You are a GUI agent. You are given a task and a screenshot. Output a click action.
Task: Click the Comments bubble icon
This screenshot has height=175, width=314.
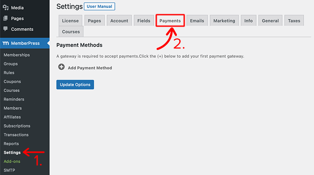pyautogui.click(x=5, y=29)
